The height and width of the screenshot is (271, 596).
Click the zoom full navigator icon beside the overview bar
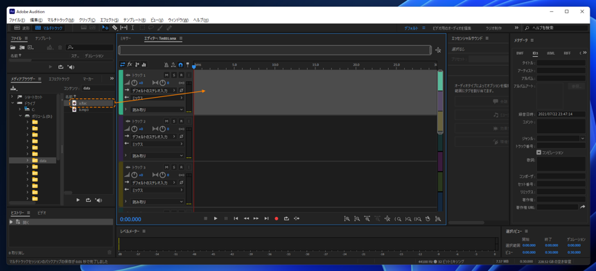[x=438, y=50]
